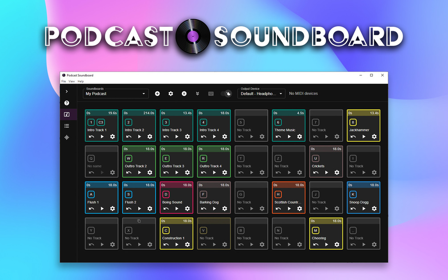Pause all sounds using the toolbar pause icon

click(184, 94)
